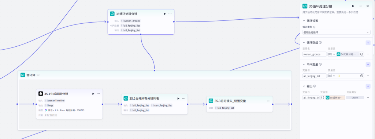Click output port of 35.1生成画面分镜 node
This screenshot has height=139, width=375.
point(103,104)
